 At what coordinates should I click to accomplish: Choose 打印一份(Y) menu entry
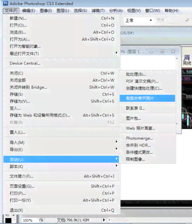(61, 200)
